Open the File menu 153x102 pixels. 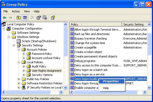pyautogui.click(x=6, y=11)
